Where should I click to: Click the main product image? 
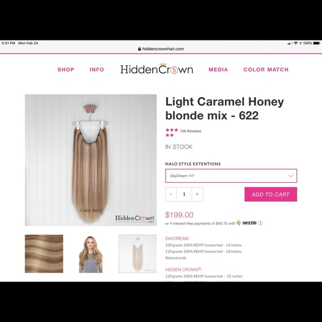[90, 160]
